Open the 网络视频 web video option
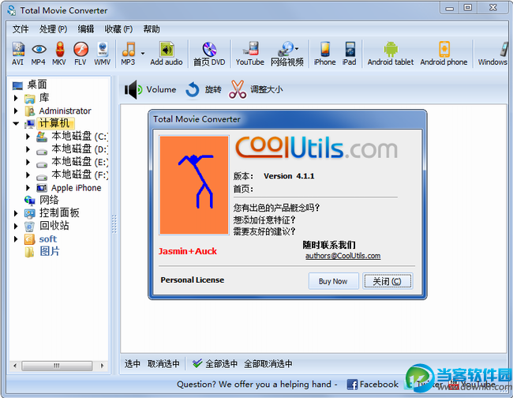Screen dimensions: 513x398 287,54
